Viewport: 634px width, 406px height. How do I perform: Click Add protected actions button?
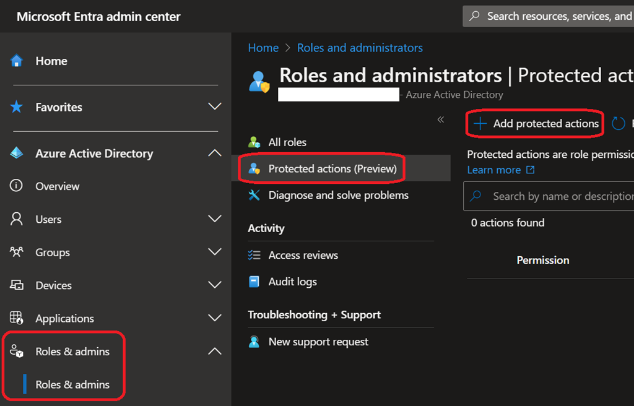coord(536,124)
